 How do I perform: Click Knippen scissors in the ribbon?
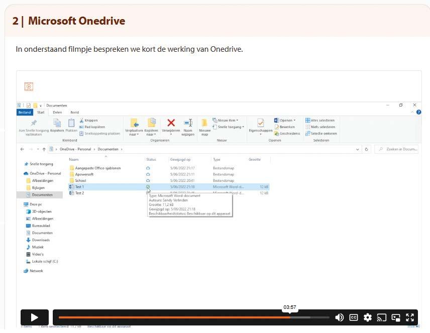[88, 121]
